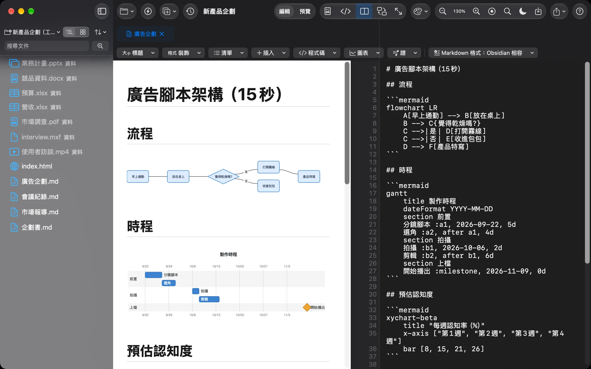Open 廣告企劃.md in sidebar
The height and width of the screenshot is (369, 591).
pyautogui.click(x=34, y=182)
